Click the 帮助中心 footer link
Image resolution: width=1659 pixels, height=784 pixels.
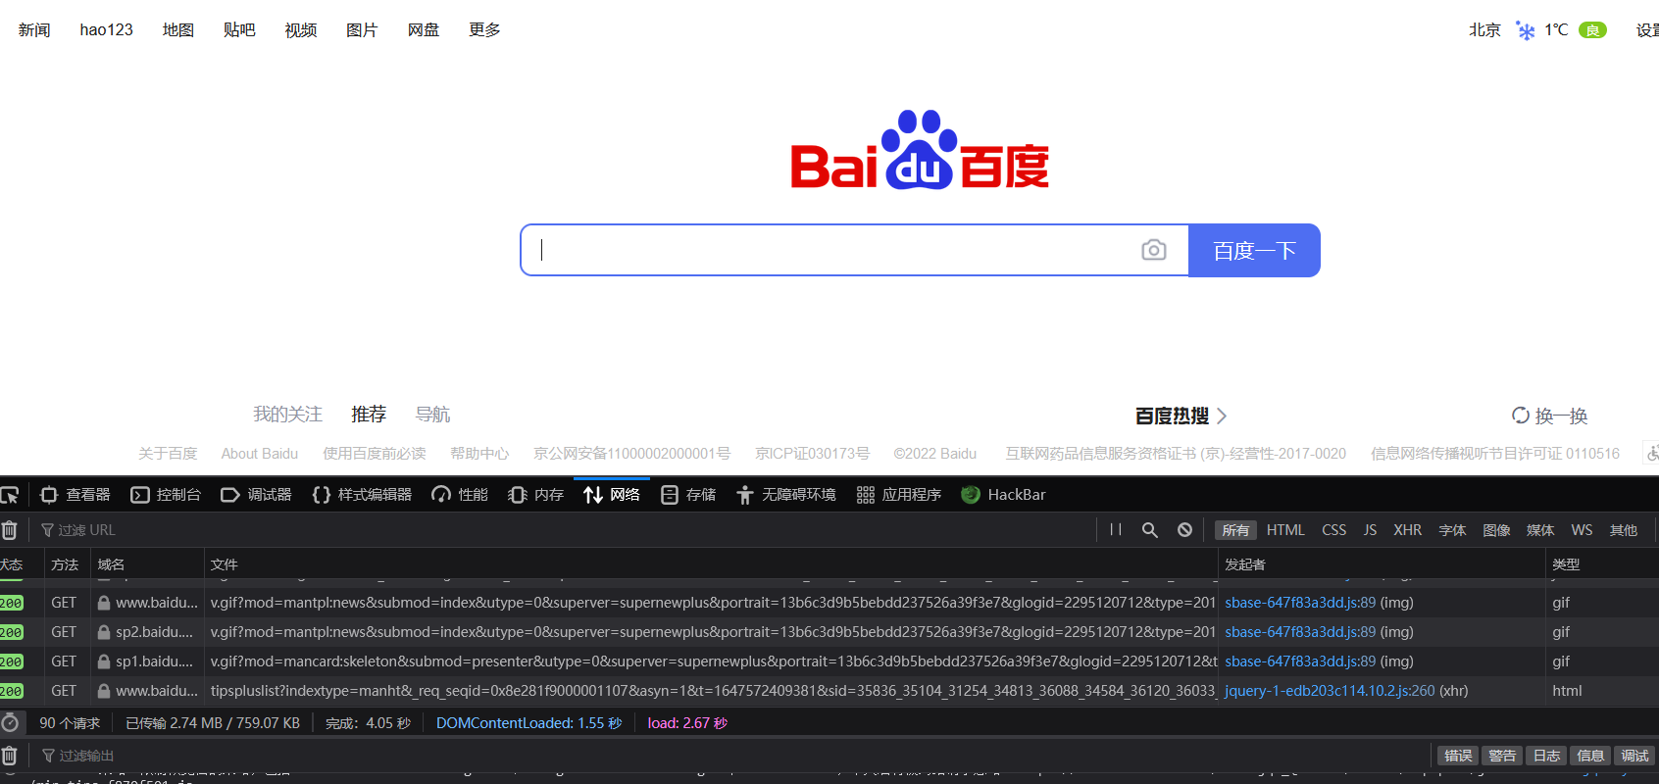pos(479,454)
